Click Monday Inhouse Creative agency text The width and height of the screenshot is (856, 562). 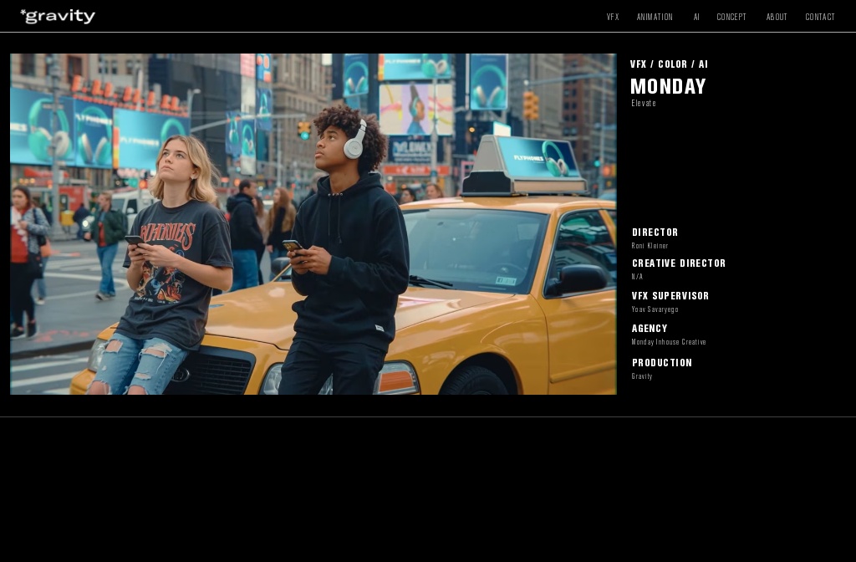tap(669, 342)
